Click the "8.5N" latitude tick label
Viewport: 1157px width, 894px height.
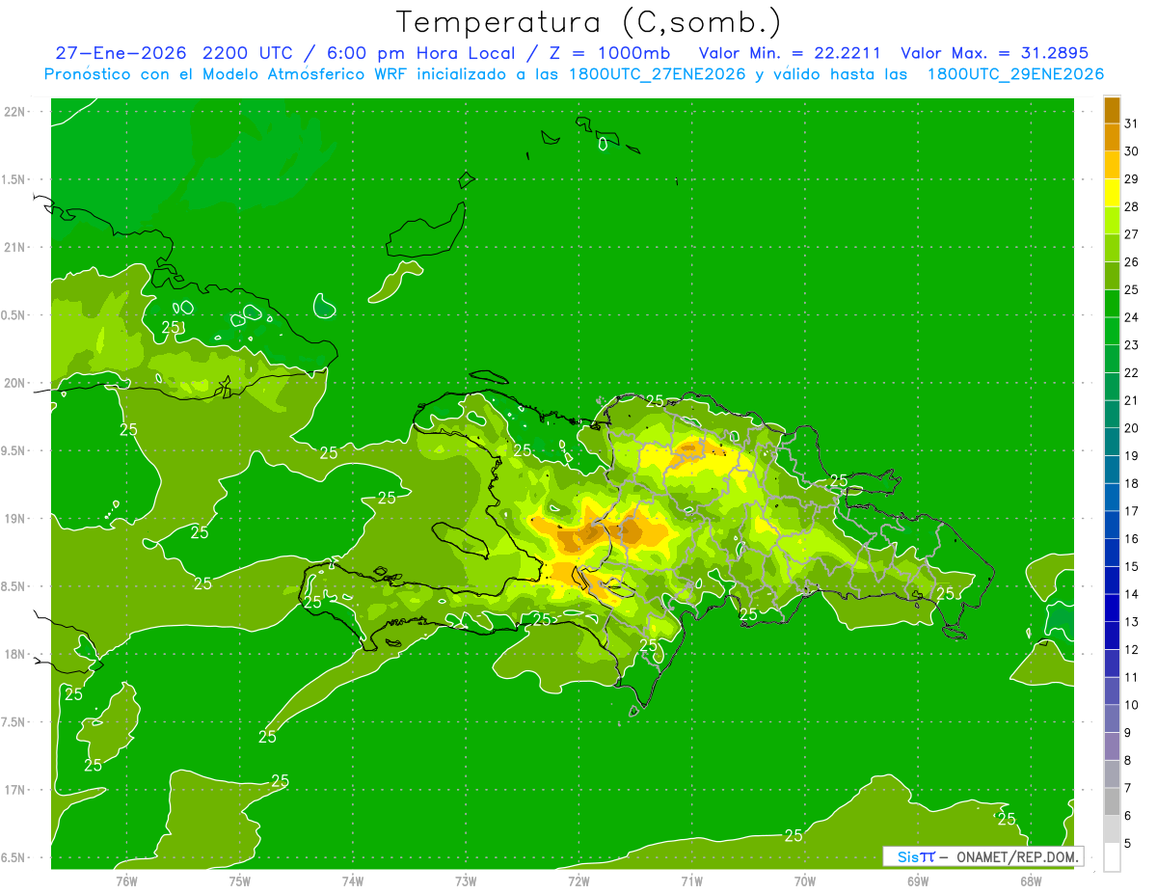[x=14, y=586]
